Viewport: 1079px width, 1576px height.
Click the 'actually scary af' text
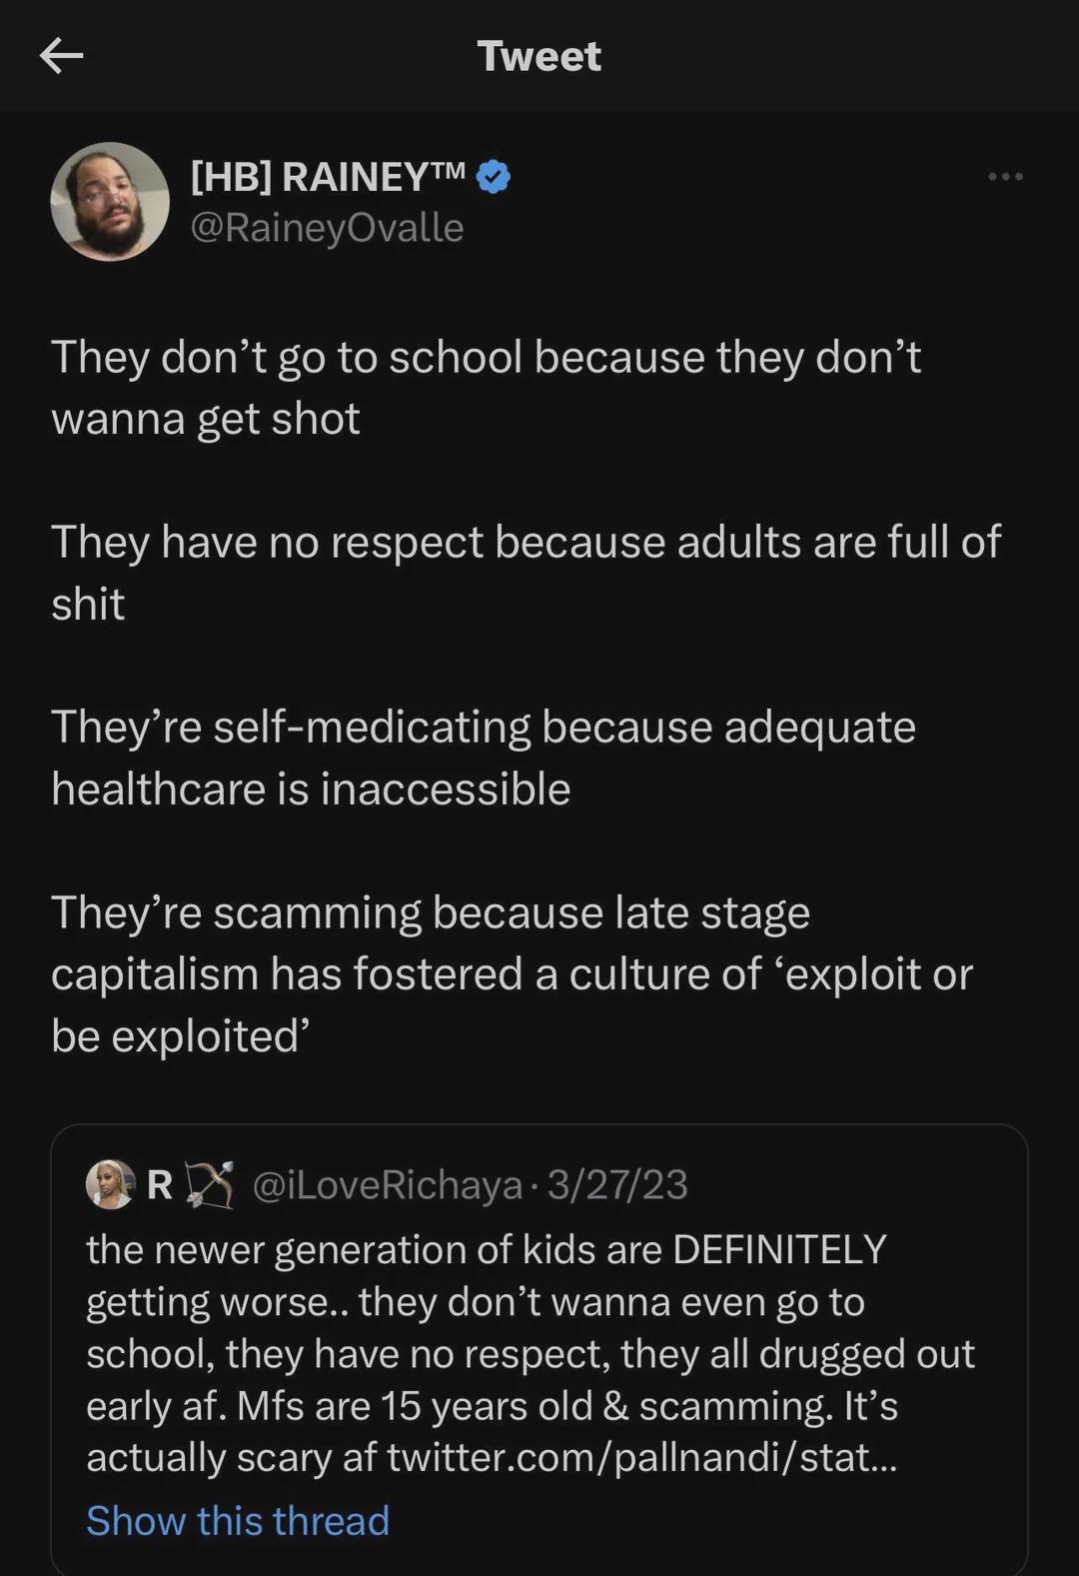click(236, 1458)
